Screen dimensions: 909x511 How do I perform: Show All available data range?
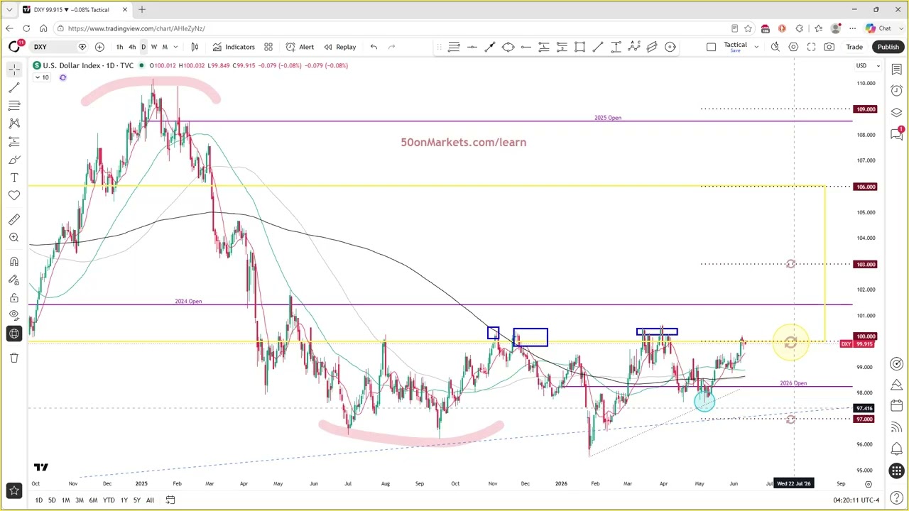[x=150, y=500]
